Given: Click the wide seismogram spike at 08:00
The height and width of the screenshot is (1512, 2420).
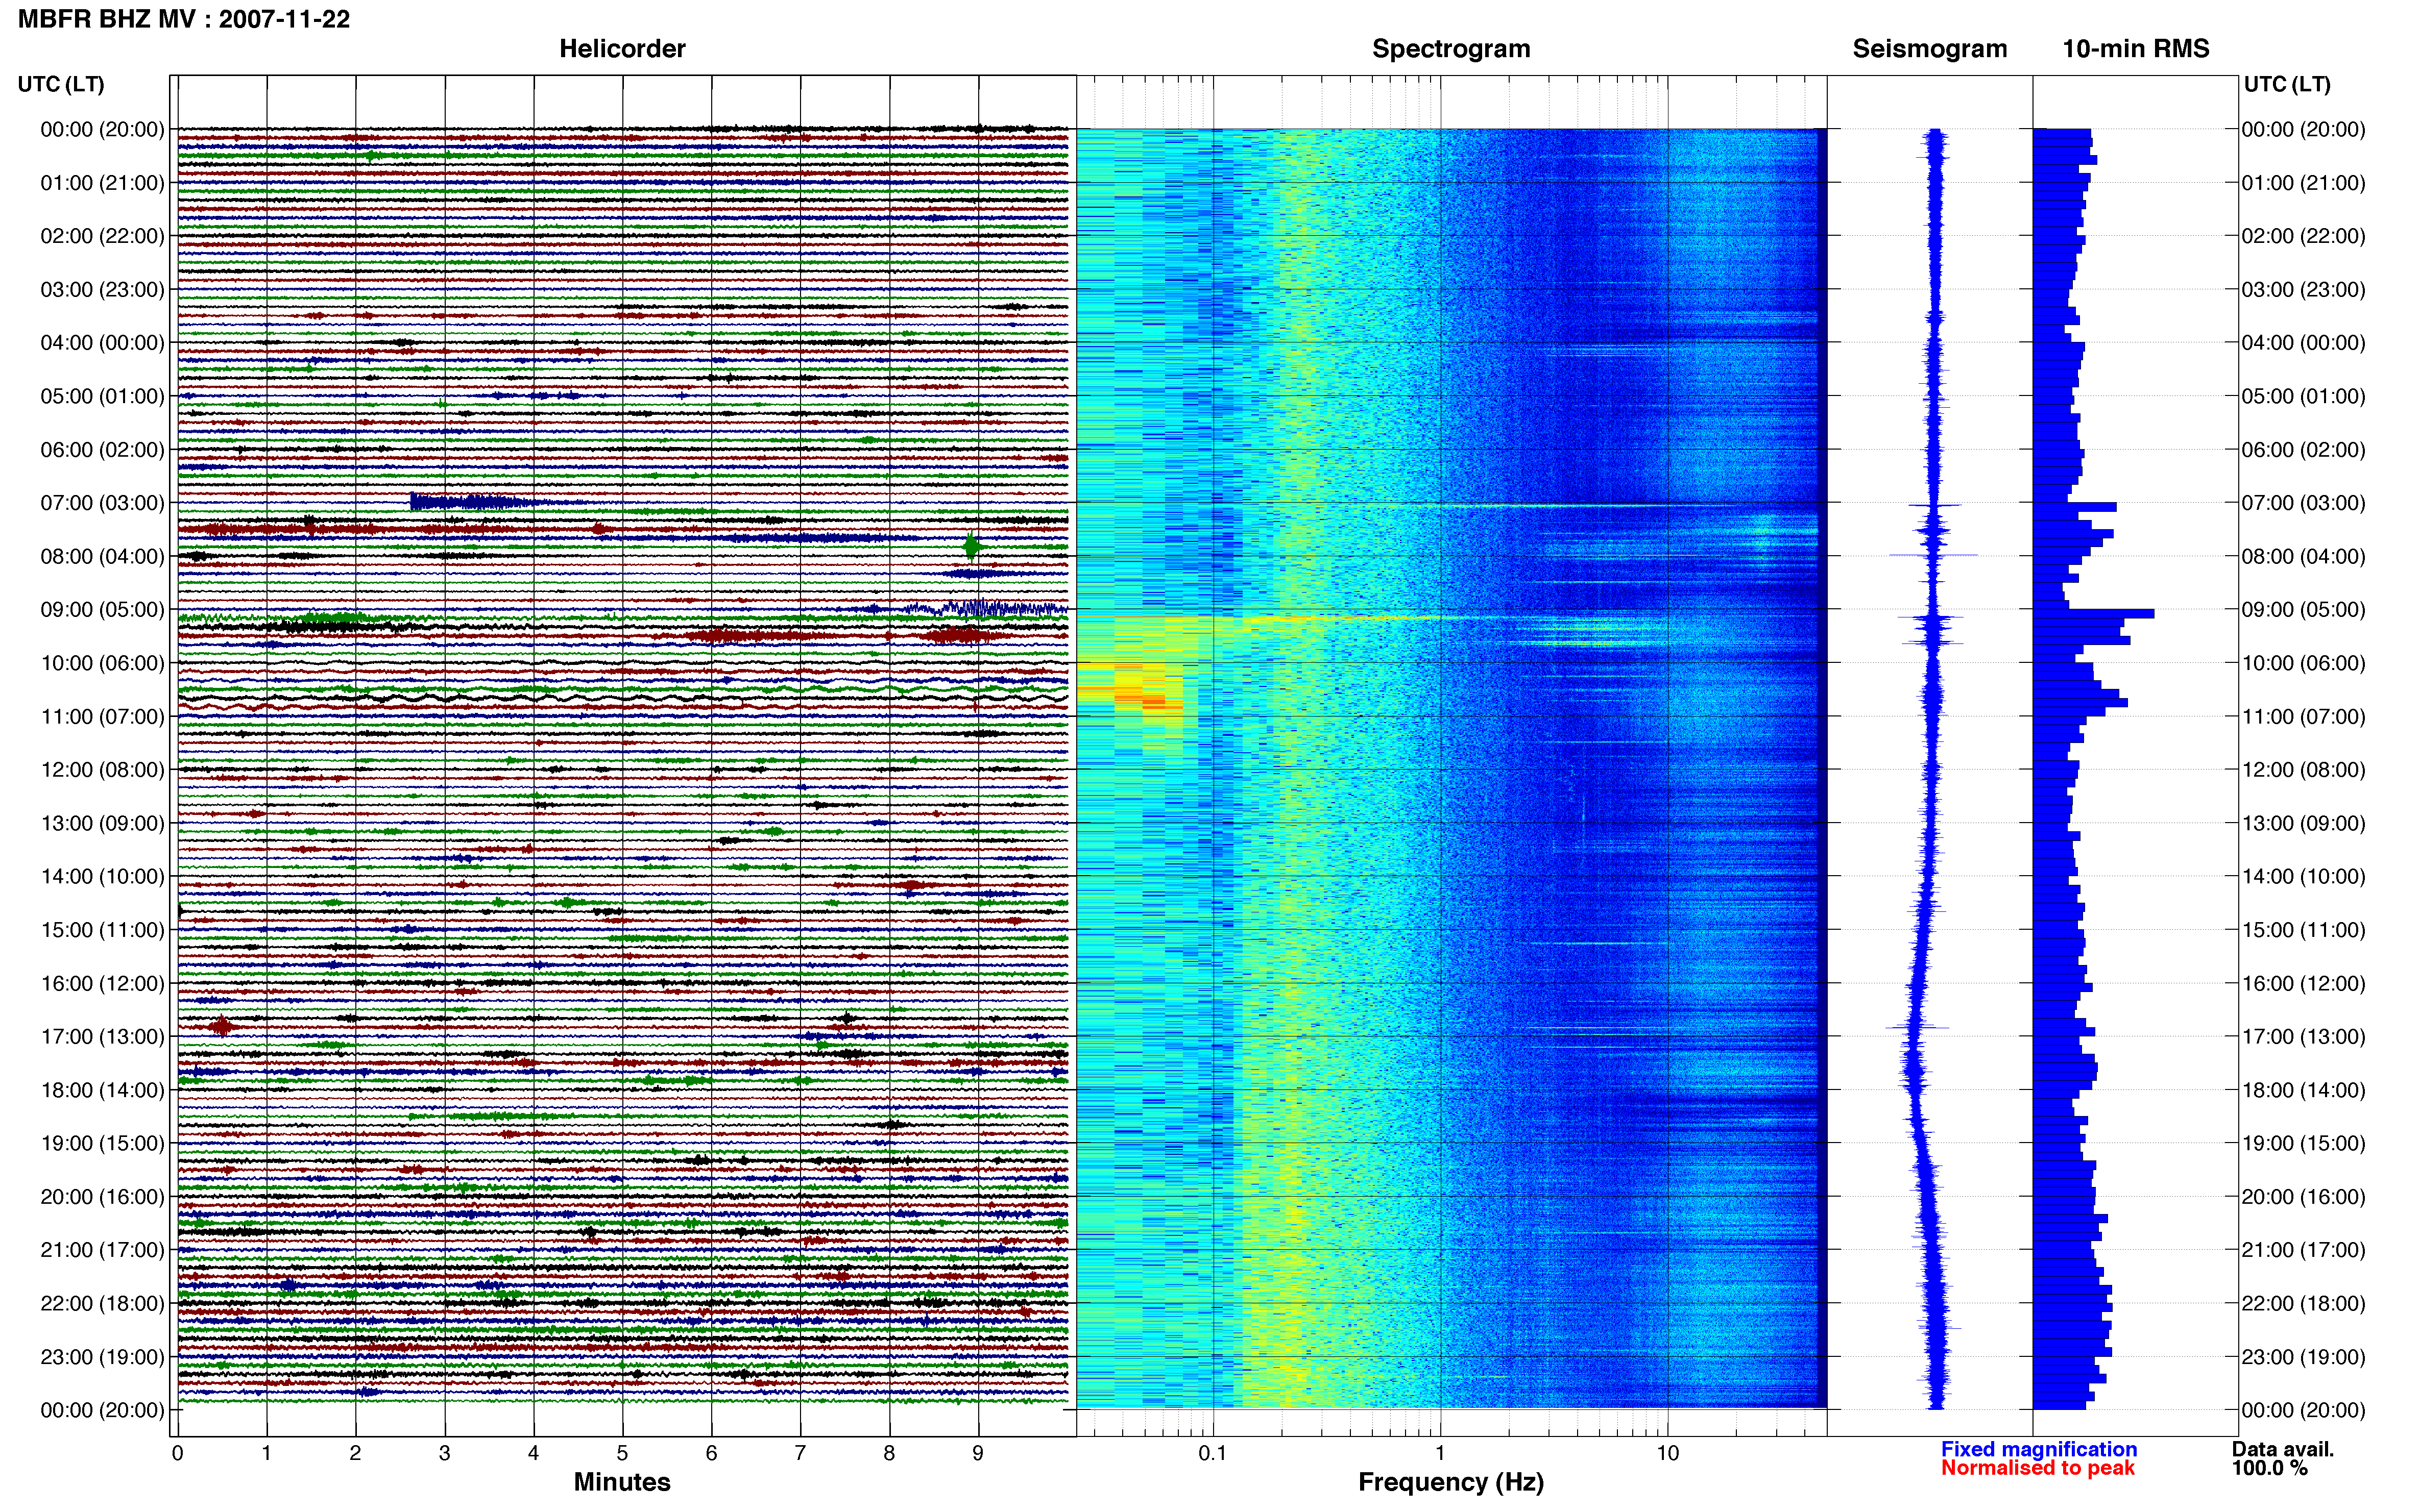Looking at the screenshot, I should (x=1933, y=555).
